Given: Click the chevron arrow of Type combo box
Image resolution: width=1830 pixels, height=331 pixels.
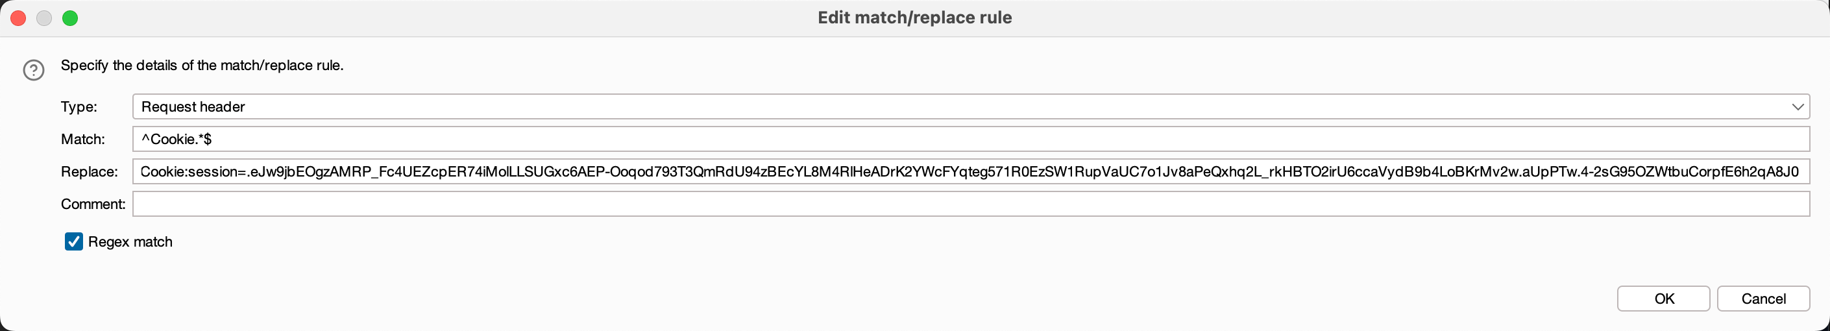Looking at the screenshot, I should [x=1798, y=106].
